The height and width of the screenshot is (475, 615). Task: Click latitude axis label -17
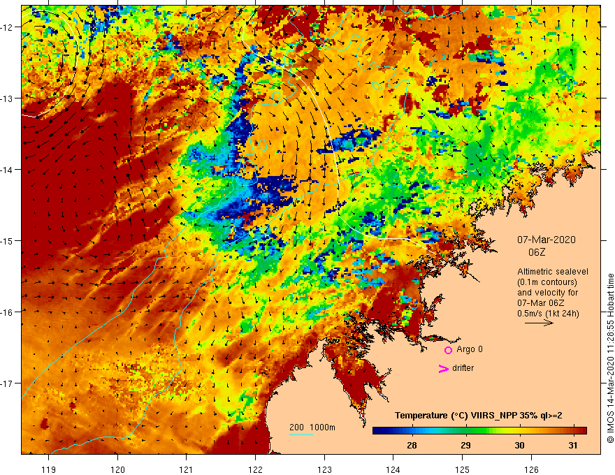[8, 383]
